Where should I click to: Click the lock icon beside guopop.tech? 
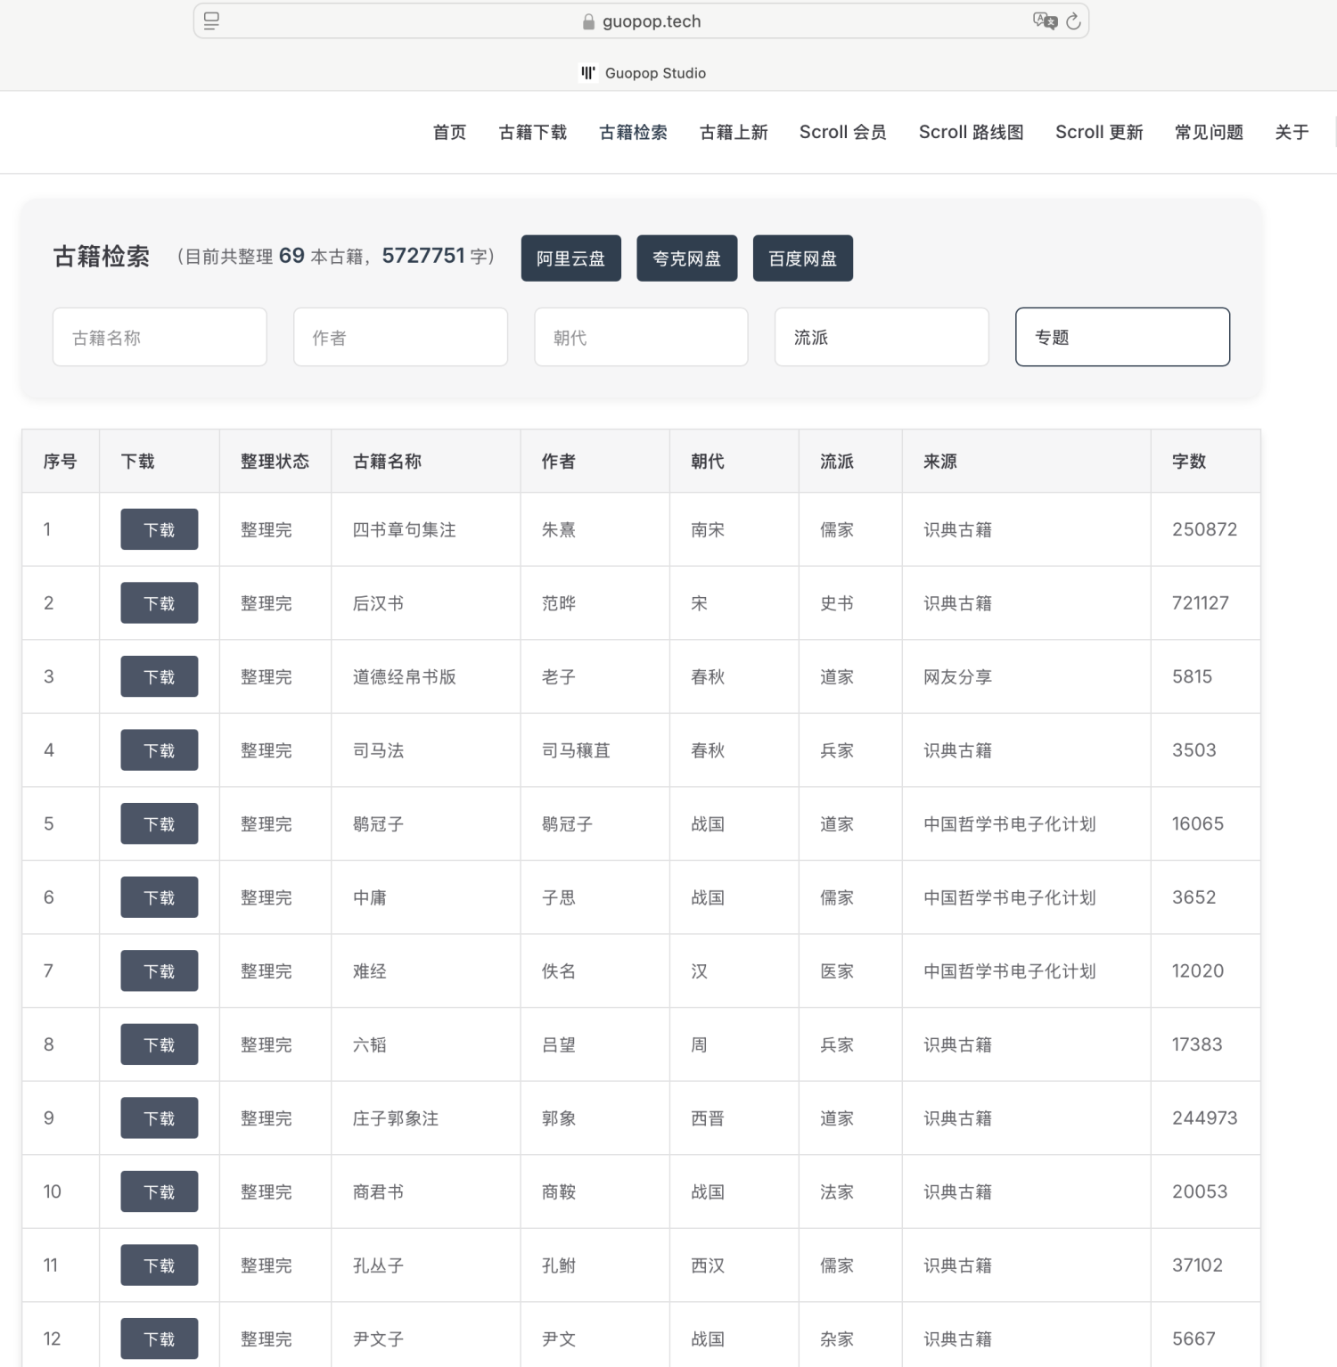pyautogui.click(x=588, y=22)
